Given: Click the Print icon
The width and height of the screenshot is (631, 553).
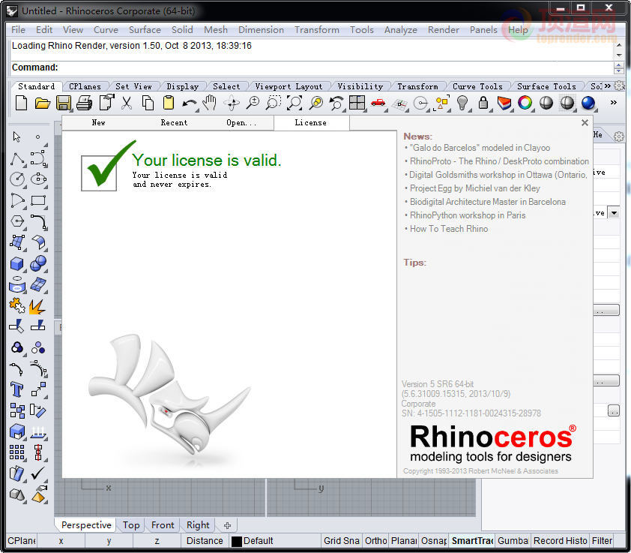Looking at the screenshot, I should [85, 104].
